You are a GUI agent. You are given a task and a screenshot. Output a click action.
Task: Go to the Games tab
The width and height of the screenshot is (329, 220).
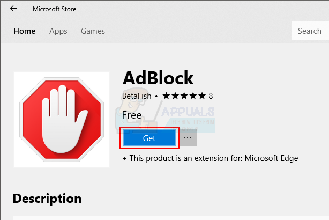pyautogui.click(x=93, y=31)
